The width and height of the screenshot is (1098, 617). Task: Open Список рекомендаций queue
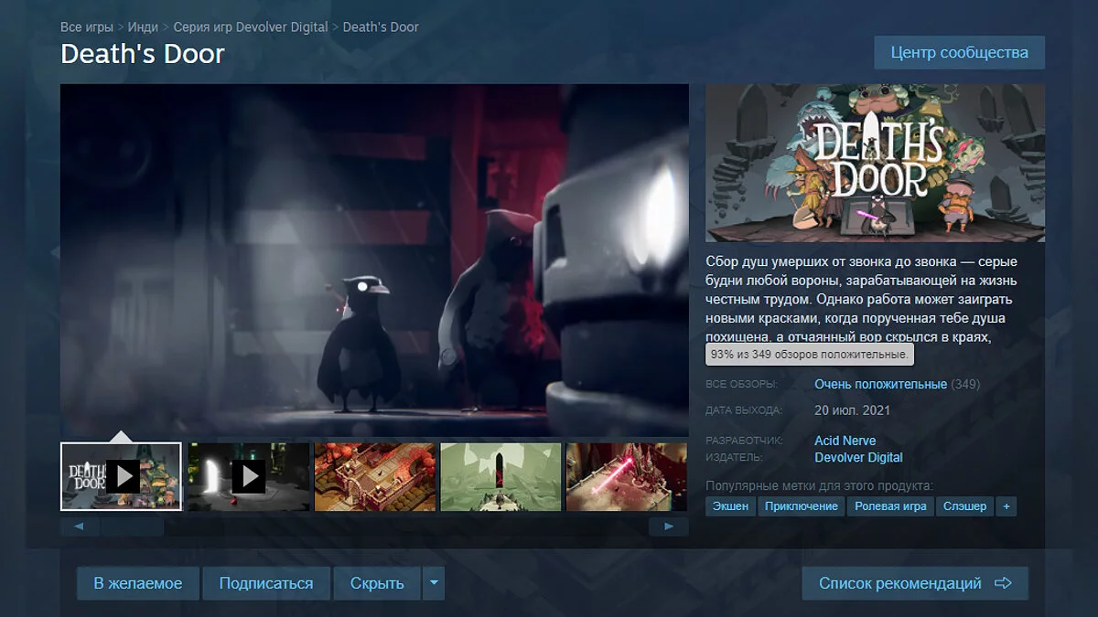pos(914,583)
